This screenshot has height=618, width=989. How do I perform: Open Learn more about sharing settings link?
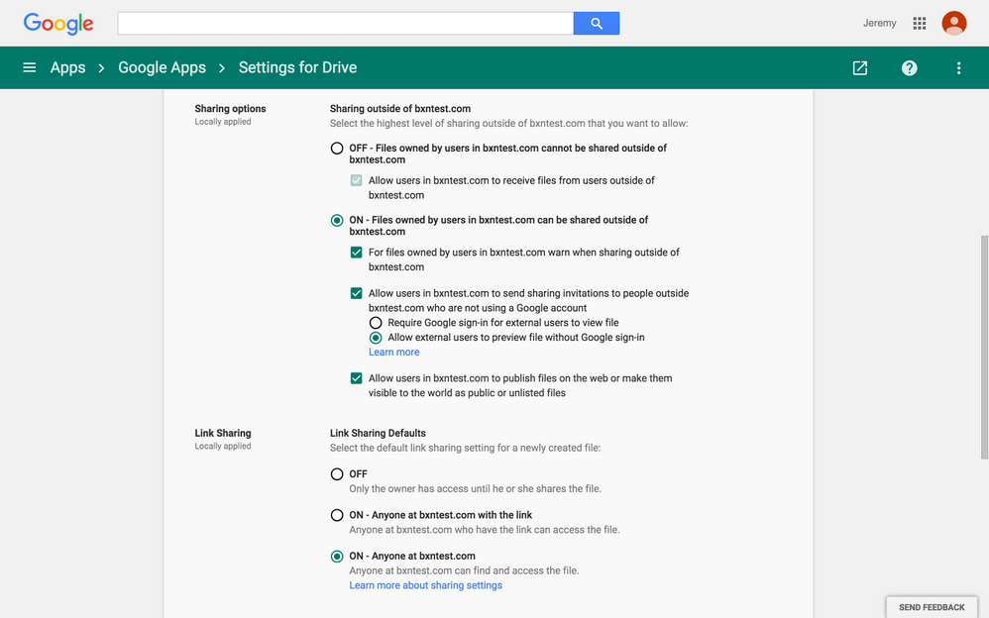click(426, 585)
